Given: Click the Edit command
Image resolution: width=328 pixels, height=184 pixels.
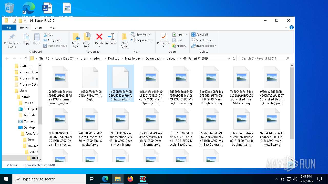Looking at the screenshot, I should coord(177,40).
